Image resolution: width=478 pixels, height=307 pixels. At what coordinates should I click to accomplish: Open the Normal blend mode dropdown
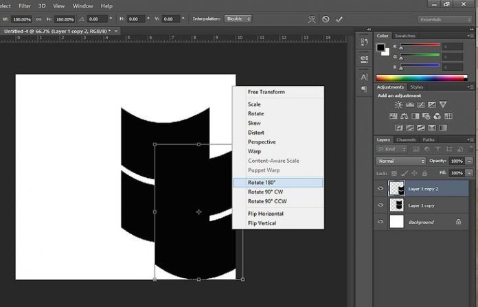401,161
